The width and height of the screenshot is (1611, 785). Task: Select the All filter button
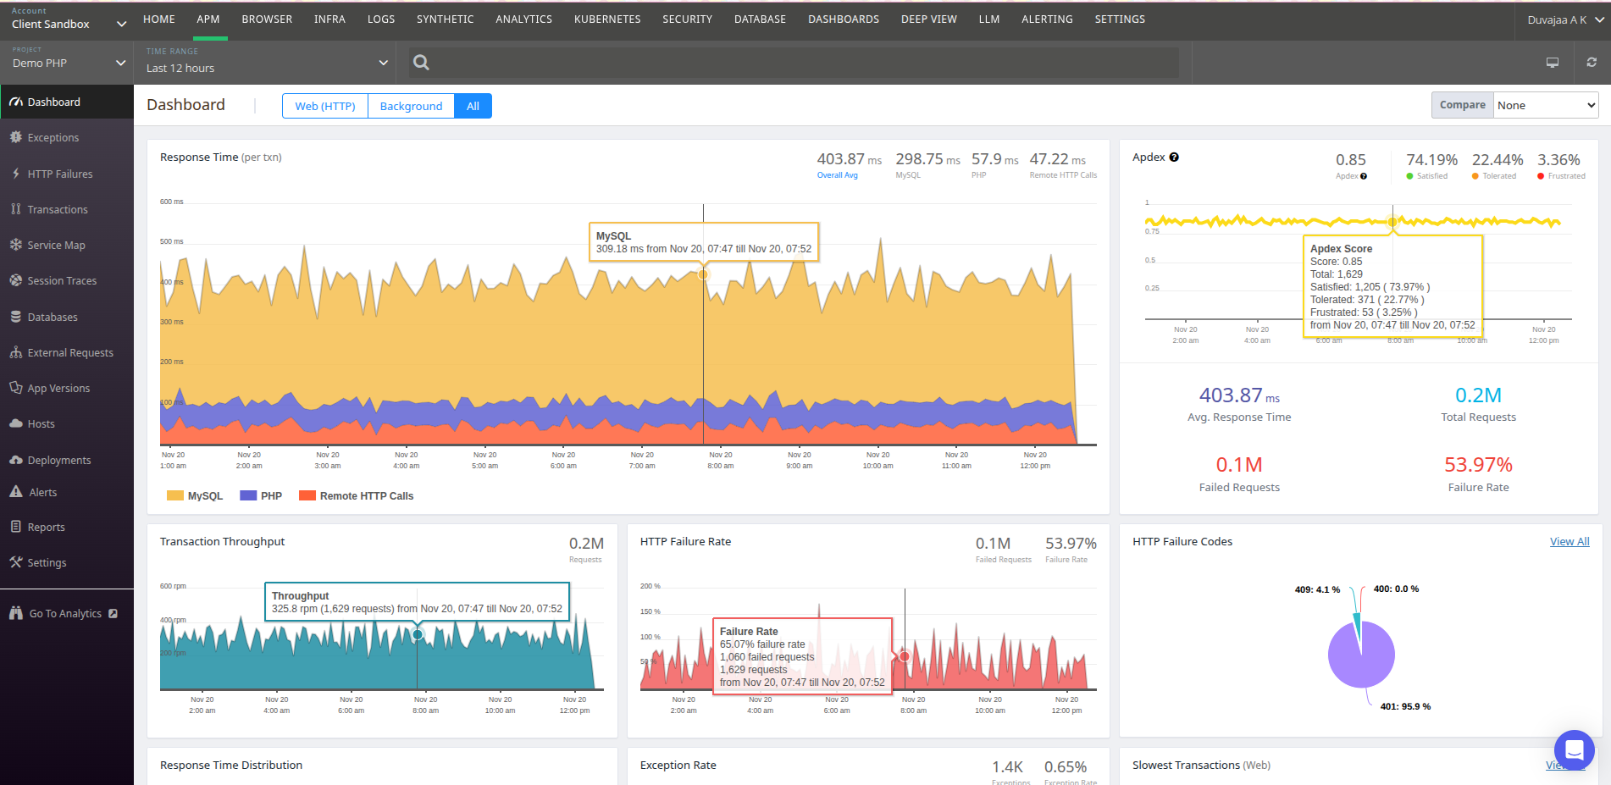pos(473,106)
